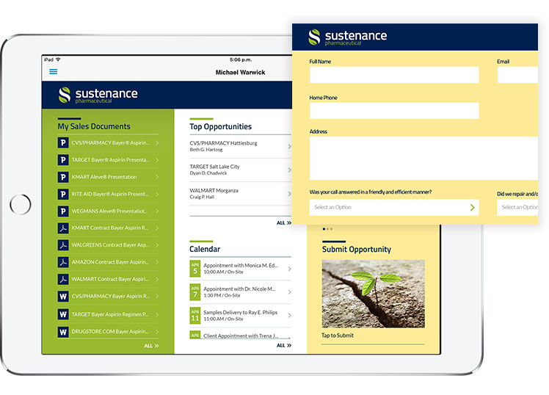Viewport: 549px width, 395px height.
Task: Tap the Word icon for TARGET Bayer Aspirin Regimen
Action: [x=63, y=314]
